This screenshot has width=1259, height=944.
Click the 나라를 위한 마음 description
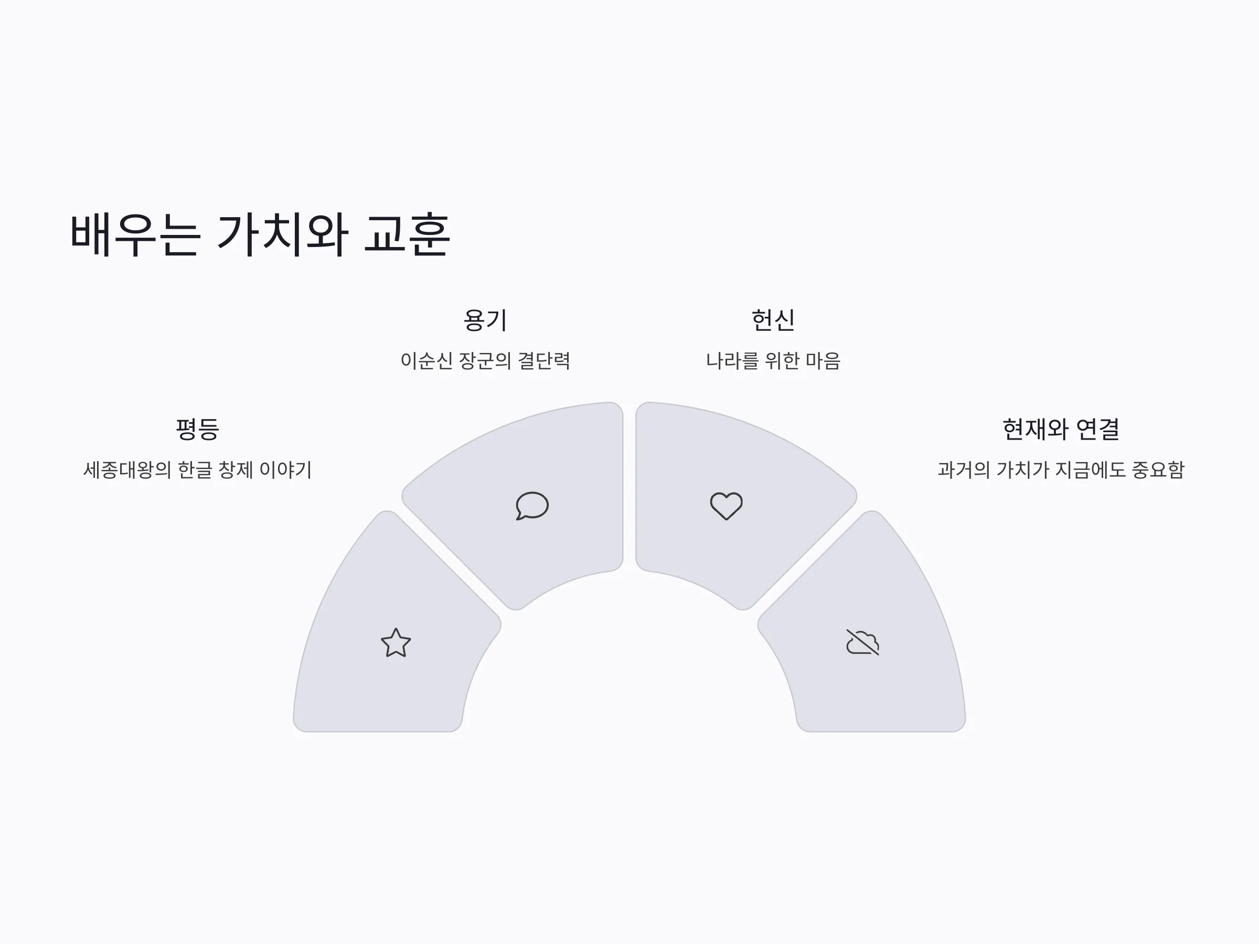click(x=773, y=361)
